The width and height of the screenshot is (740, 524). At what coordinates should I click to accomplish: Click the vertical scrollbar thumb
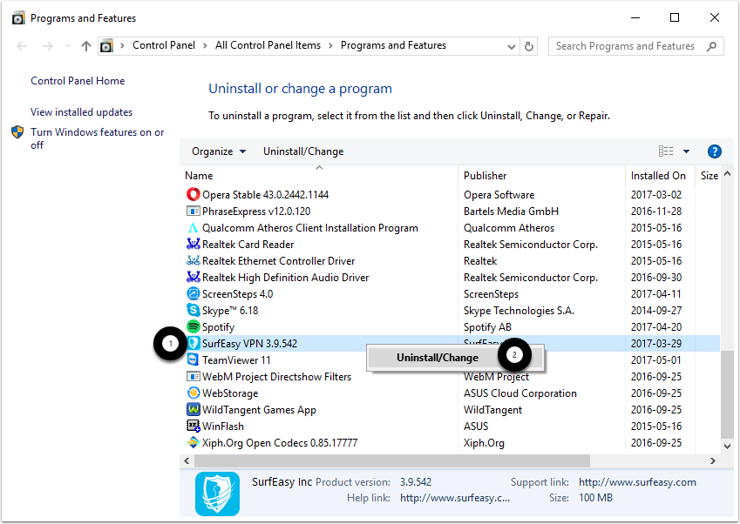[x=727, y=394]
